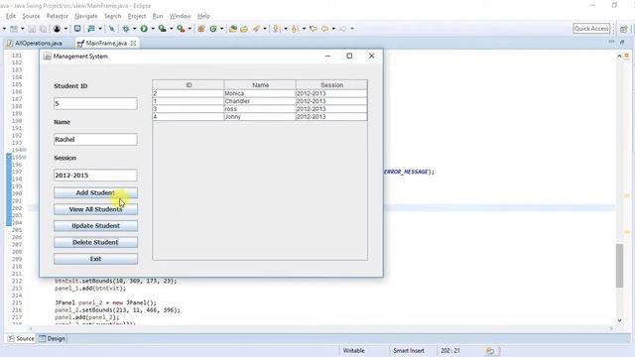Click the Run with Coverage icon
This screenshot has height=357, width=635.
162,29
